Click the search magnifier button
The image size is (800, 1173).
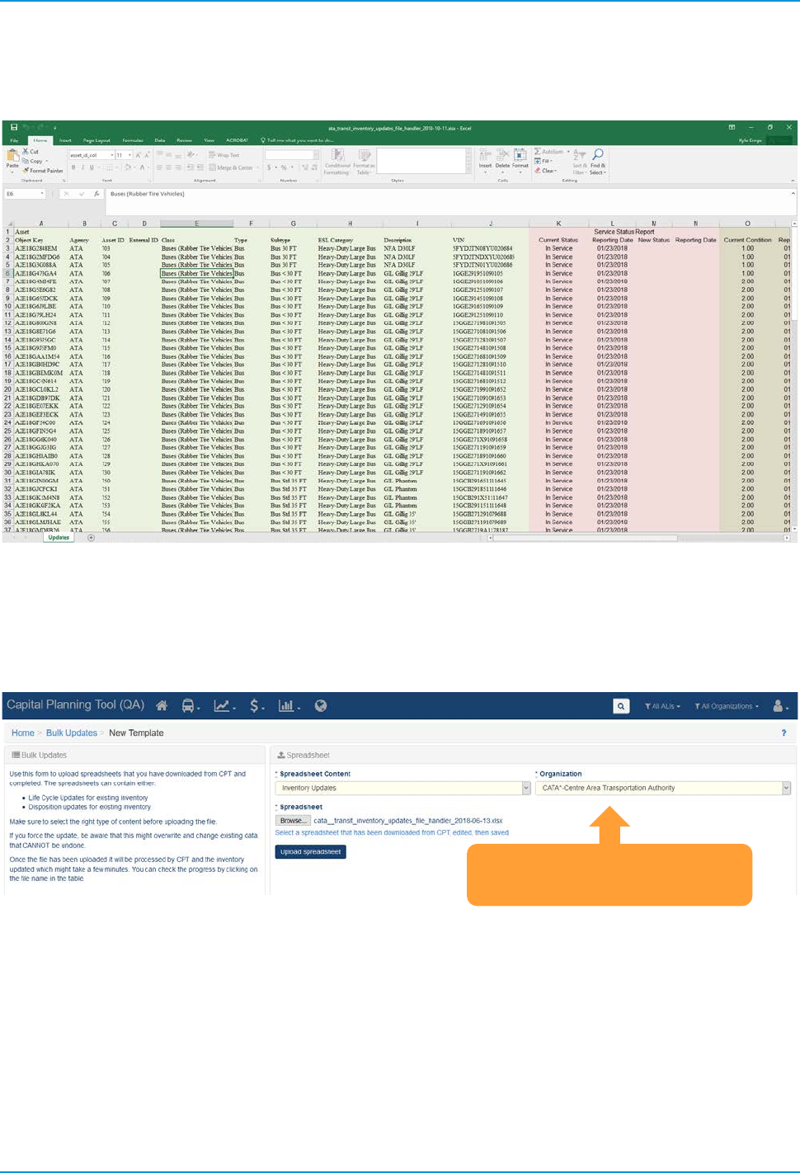(x=621, y=706)
